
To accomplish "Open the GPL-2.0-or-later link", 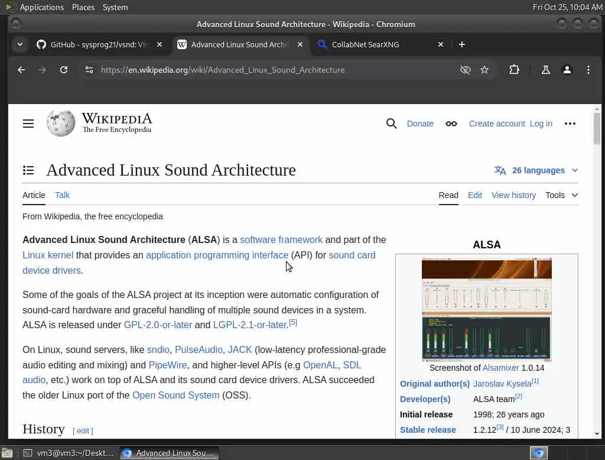I will pos(158,325).
